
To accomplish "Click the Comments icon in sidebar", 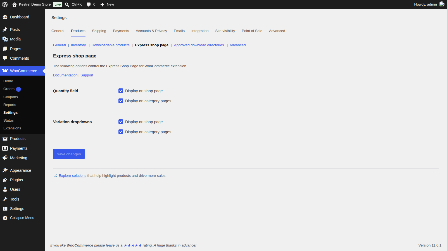I will tap(5, 58).
